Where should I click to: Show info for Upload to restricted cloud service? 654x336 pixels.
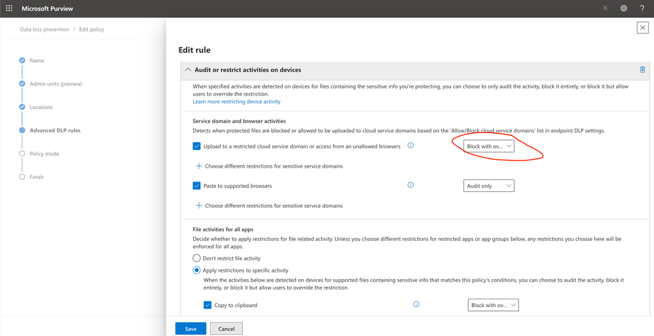coord(410,145)
